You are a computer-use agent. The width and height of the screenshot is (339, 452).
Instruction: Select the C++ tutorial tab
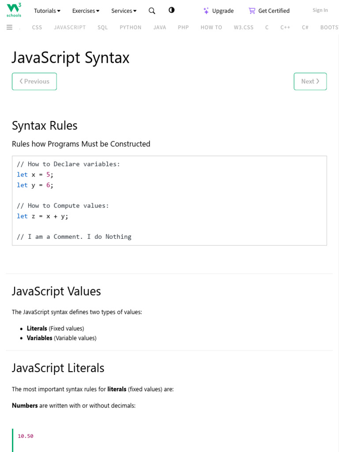285,27
